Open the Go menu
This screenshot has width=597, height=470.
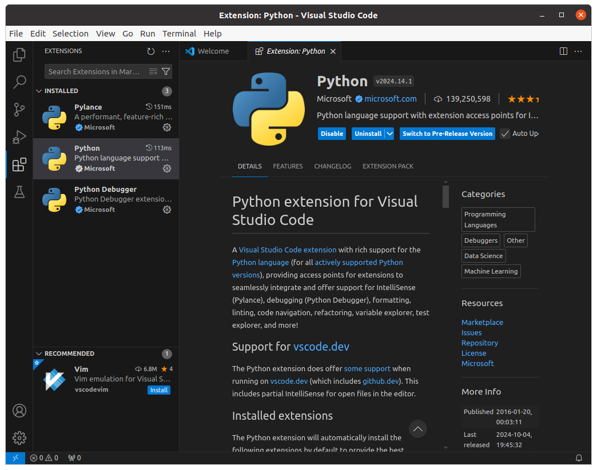click(x=128, y=34)
